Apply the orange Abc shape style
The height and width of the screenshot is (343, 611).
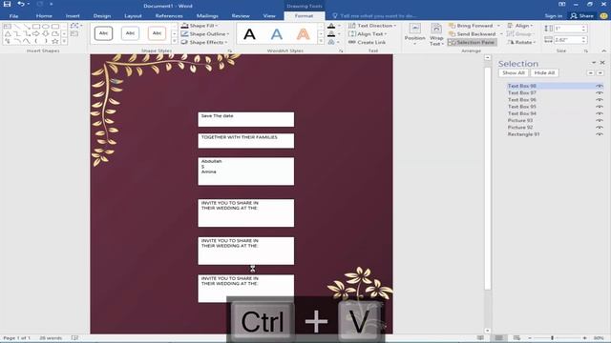(157, 33)
